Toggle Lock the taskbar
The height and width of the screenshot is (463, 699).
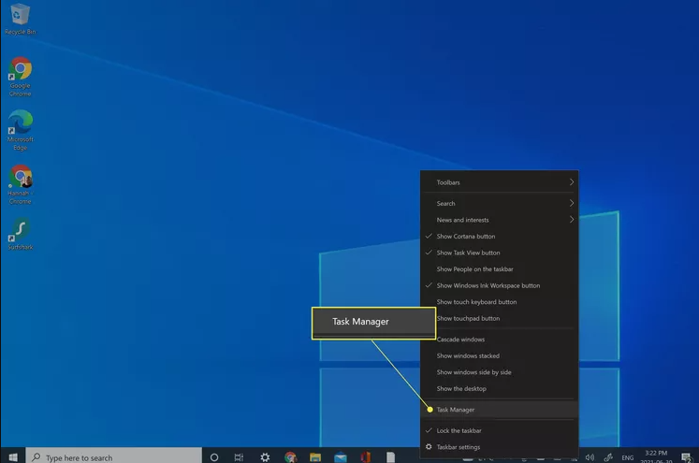pos(500,430)
